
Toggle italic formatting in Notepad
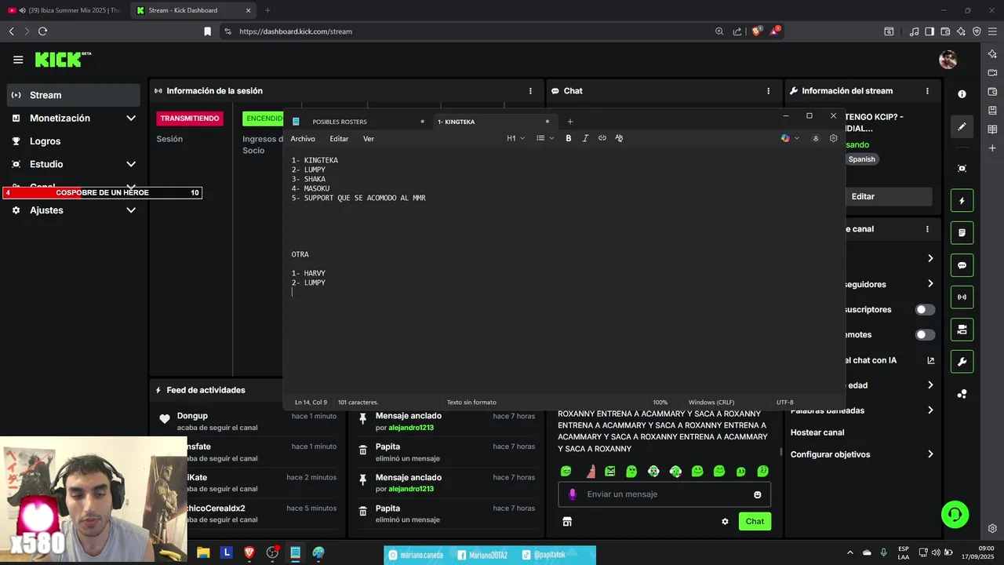[585, 138]
